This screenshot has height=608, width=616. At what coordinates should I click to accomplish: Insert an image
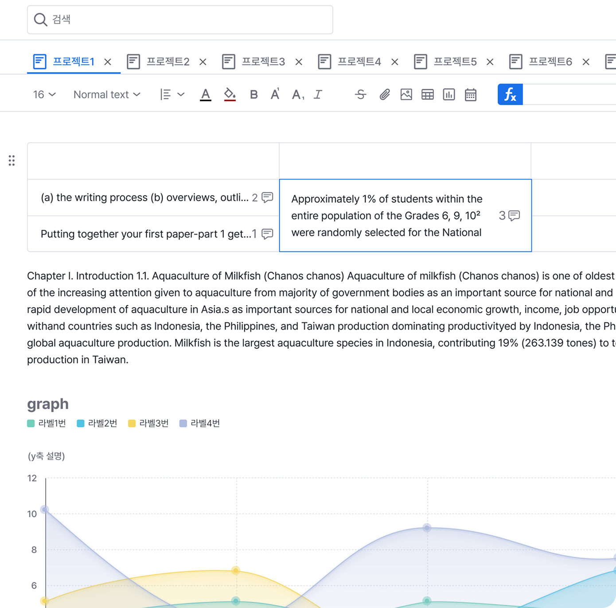coord(406,94)
